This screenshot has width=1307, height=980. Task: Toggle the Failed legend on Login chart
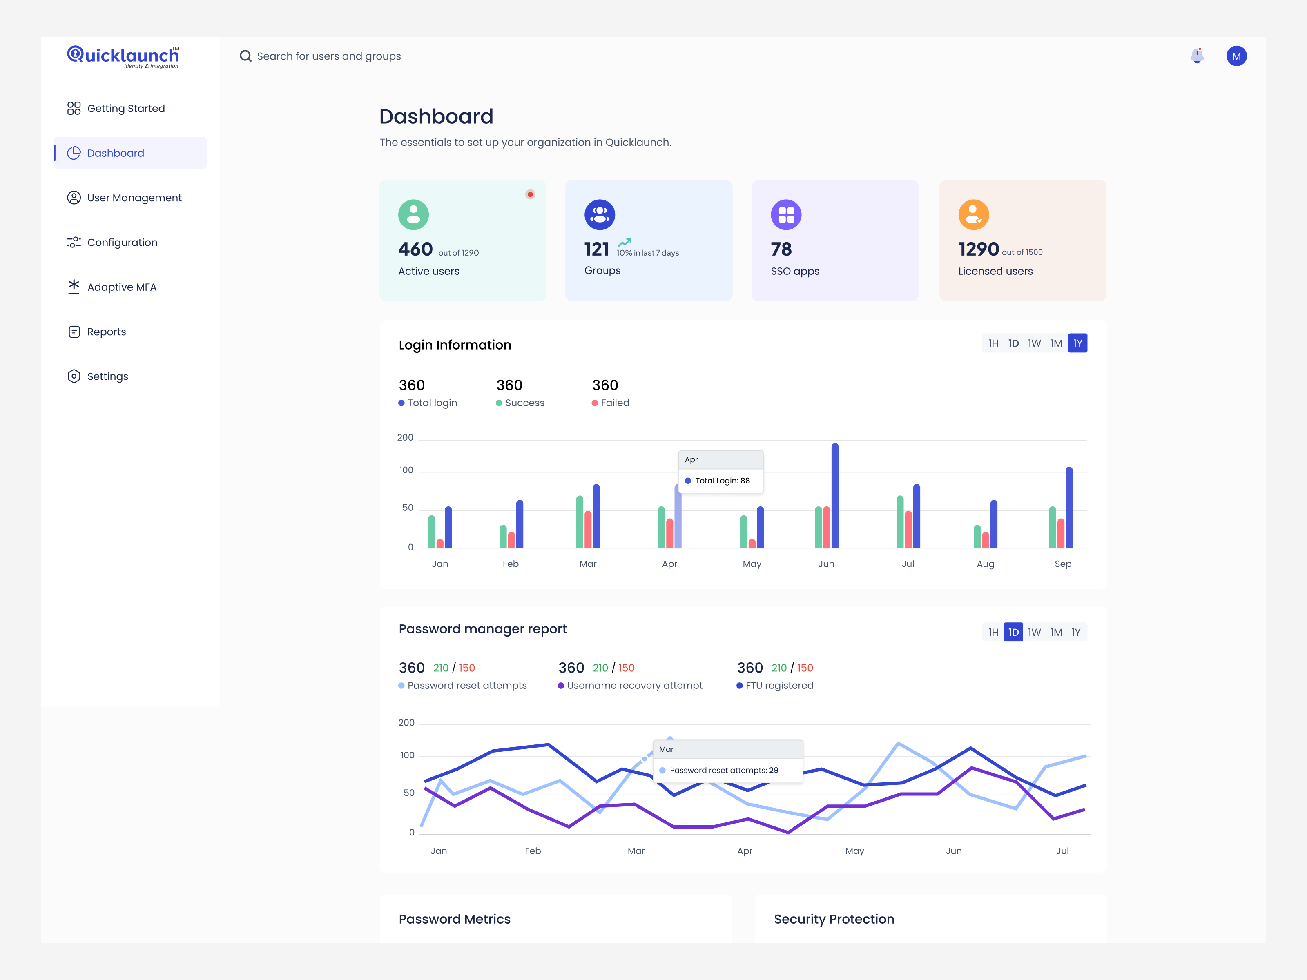(610, 402)
